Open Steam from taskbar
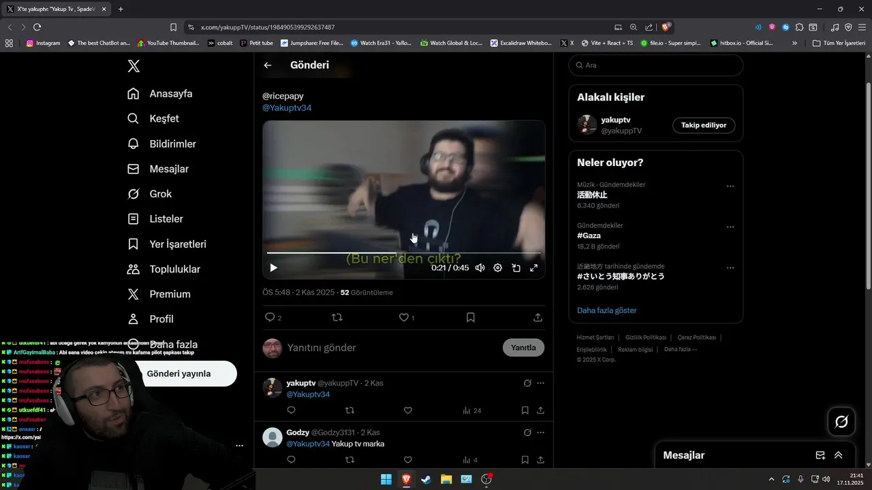 click(426, 479)
